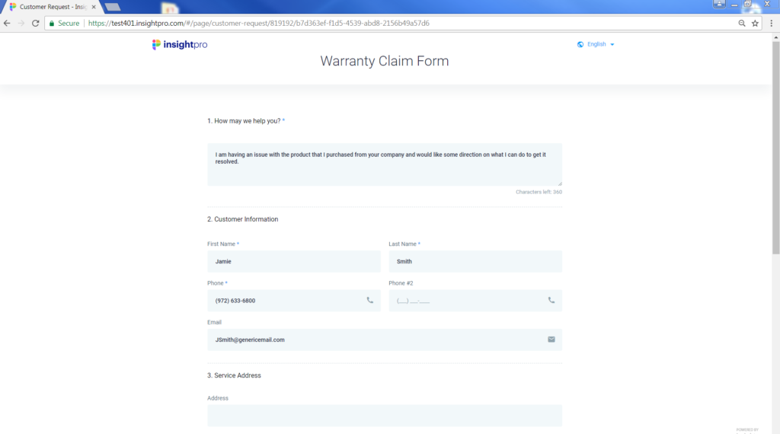Reload the Warranty Claim Form page

(35, 24)
